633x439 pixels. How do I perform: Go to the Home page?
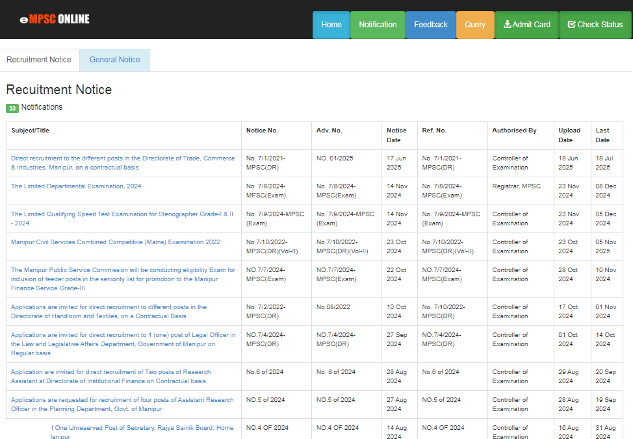[x=331, y=25]
